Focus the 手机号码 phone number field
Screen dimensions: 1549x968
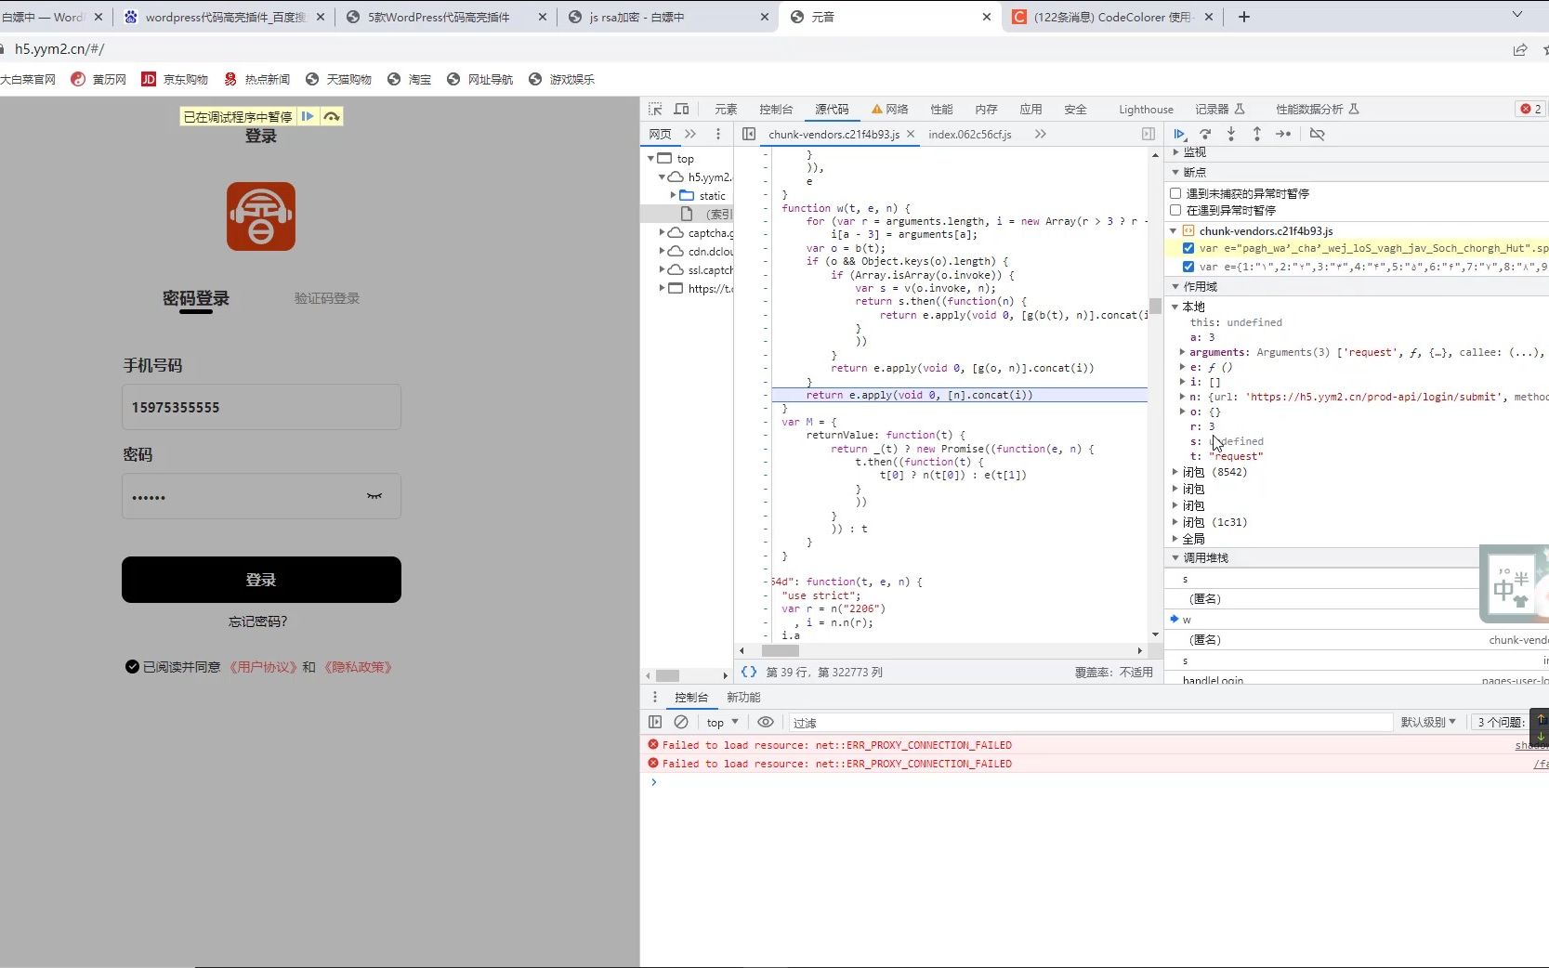(261, 407)
